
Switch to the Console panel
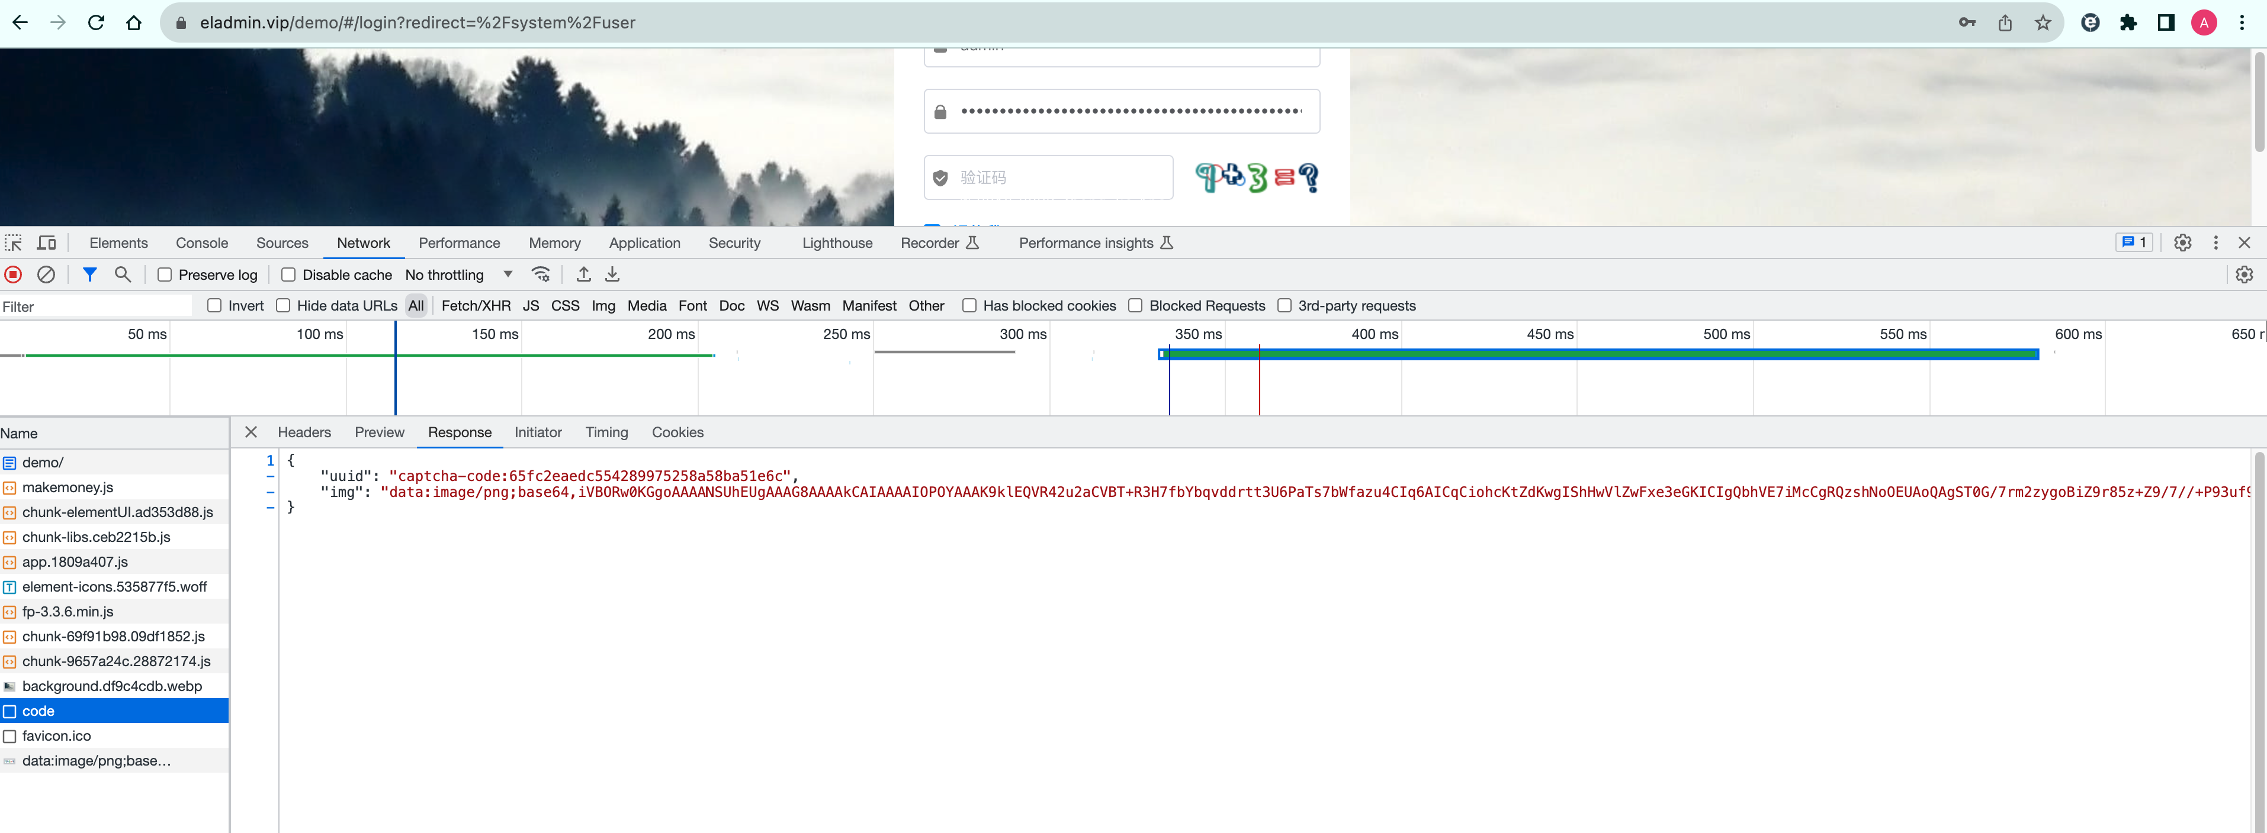[x=201, y=243]
